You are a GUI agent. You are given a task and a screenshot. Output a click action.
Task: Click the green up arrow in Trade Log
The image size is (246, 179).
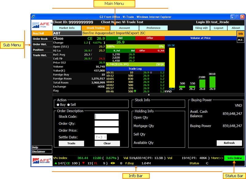point(135,91)
